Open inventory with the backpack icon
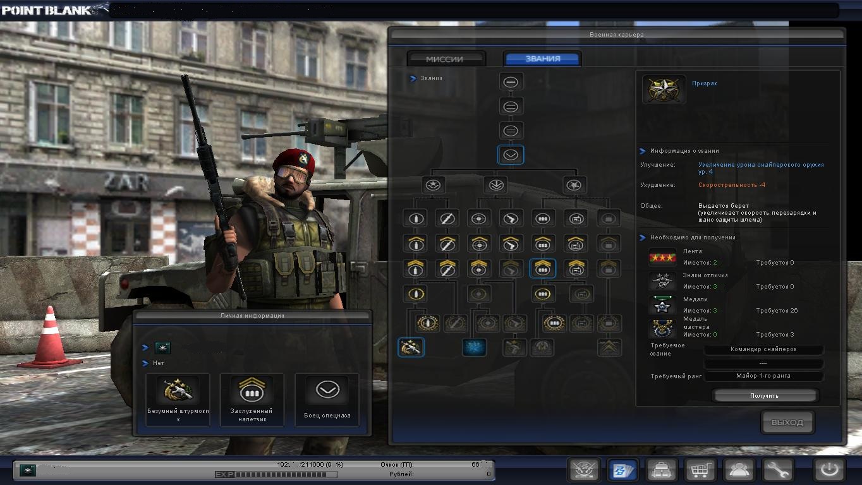 (x=661, y=470)
